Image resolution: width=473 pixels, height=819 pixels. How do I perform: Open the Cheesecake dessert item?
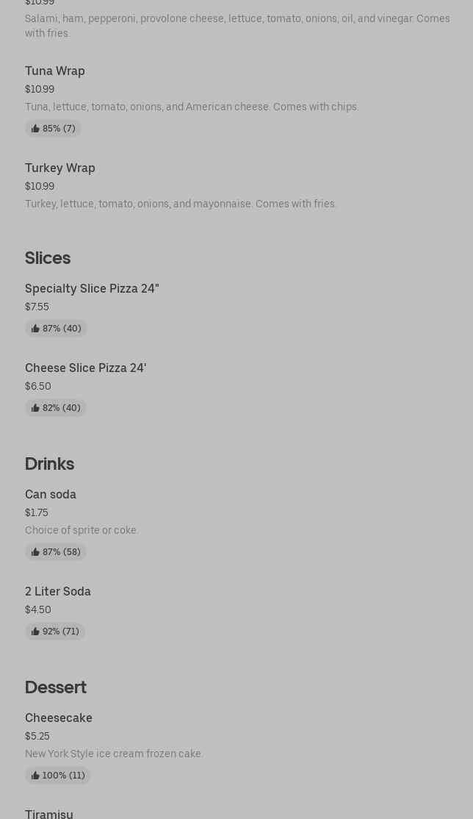pos(59,718)
